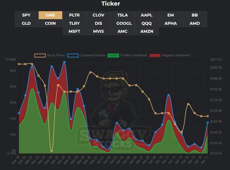Toggle the Comment Volume legend series
230x170 pixels.
pos(86,55)
